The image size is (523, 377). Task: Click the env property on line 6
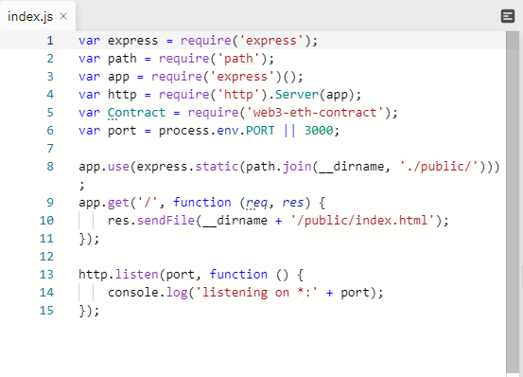tap(228, 131)
